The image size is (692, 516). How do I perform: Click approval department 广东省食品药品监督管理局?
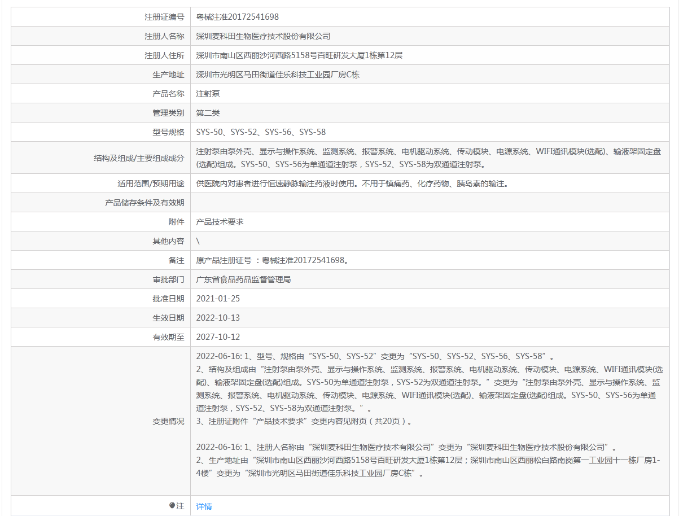pos(243,279)
